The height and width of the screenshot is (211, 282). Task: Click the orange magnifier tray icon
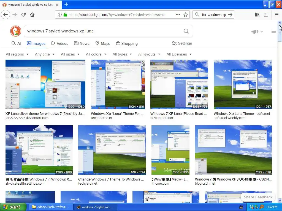coord(262,207)
